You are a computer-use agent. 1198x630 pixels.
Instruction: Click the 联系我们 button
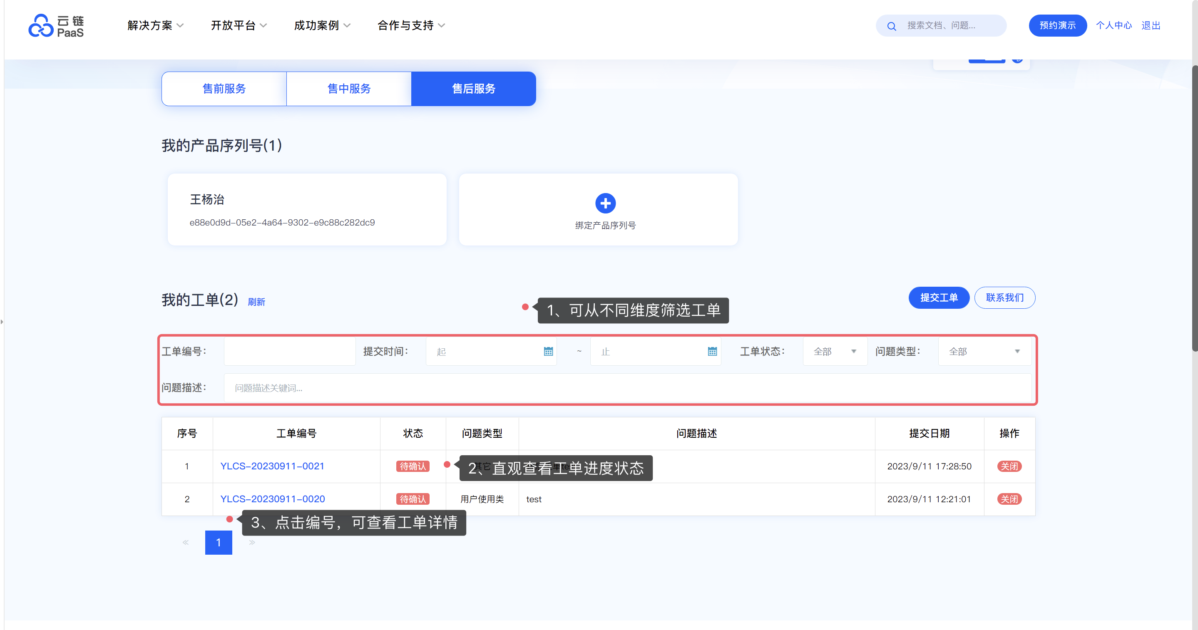(x=1004, y=298)
